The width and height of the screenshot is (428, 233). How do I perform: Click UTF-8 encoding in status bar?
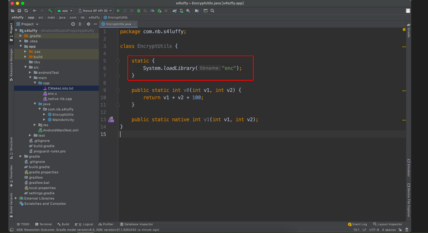374,230
